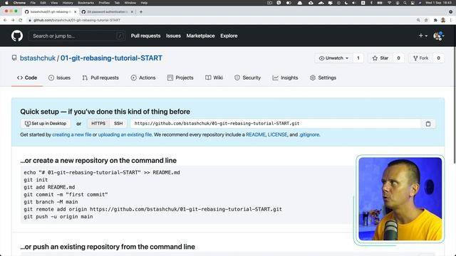Screen dimensions: 456x256
Task: Follow the uploading an existing file link
Action: (125, 134)
